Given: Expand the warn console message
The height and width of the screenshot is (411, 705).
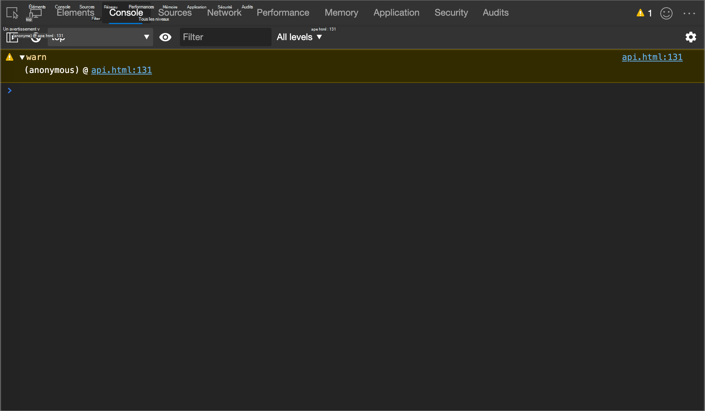Looking at the screenshot, I should click(x=22, y=57).
